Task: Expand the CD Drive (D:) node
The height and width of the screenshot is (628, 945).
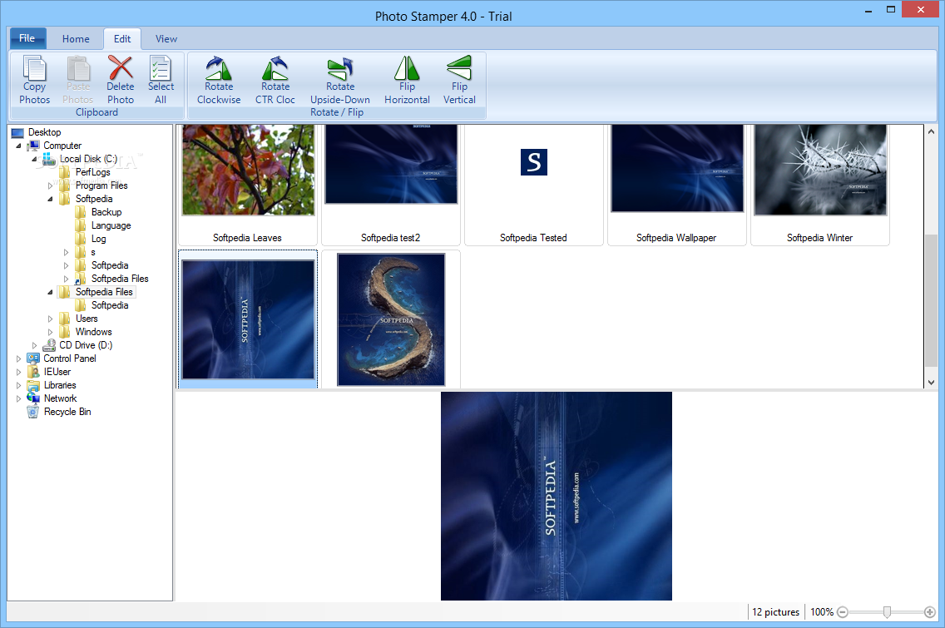Action: point(34,345)
